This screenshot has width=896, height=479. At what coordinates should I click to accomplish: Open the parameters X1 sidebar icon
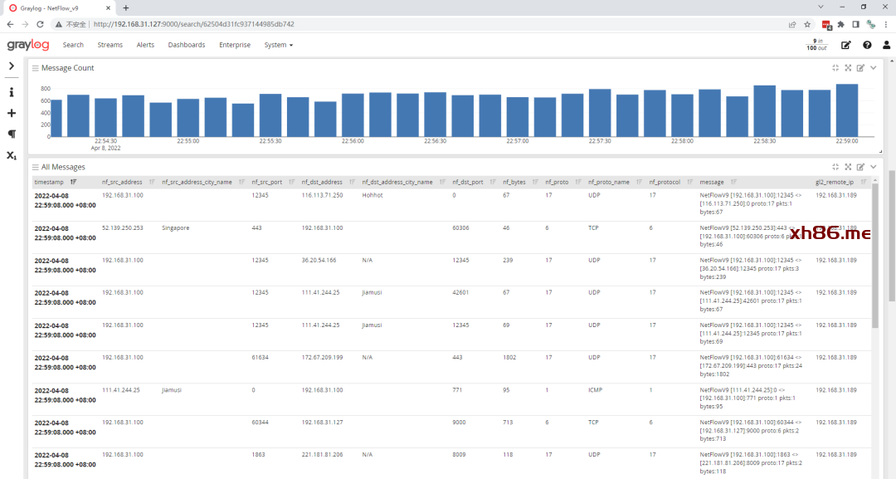(x=12, y=155)
